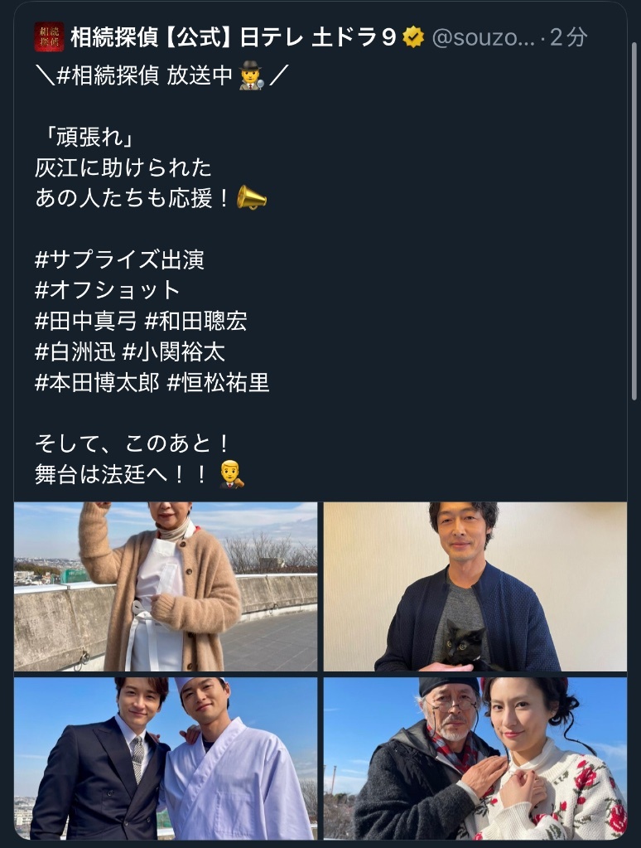The height and width of the screenshot is (848, 641).
Task: Open photo of man holding black cat
Action: 475,587
